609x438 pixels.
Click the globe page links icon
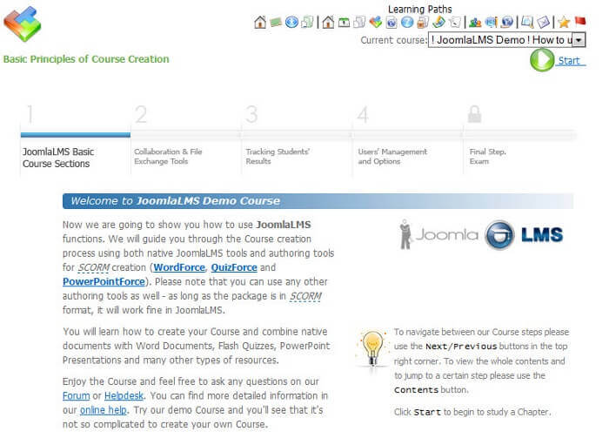[391, 23]
